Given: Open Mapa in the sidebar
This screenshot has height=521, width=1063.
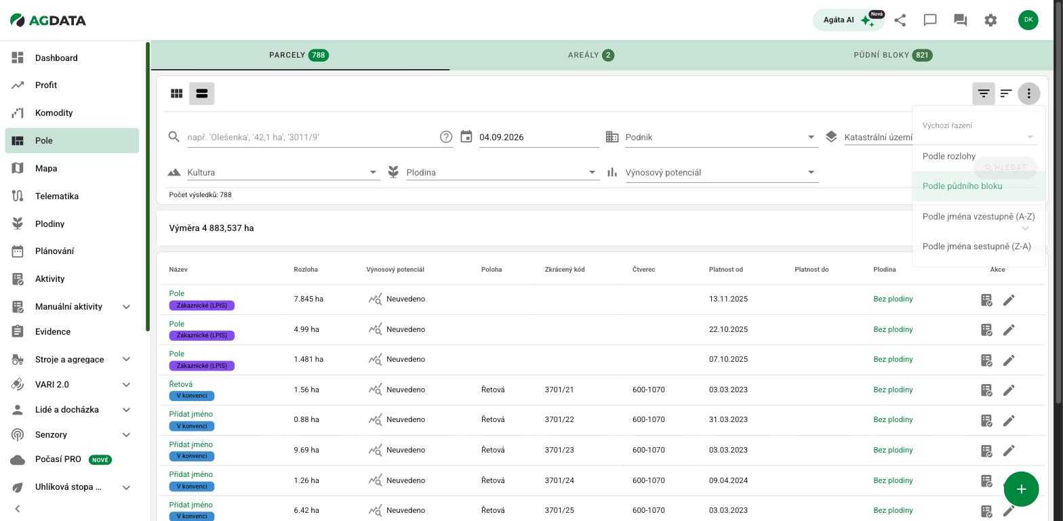Looking at the screenshot, I should click(x=72, y=169).
